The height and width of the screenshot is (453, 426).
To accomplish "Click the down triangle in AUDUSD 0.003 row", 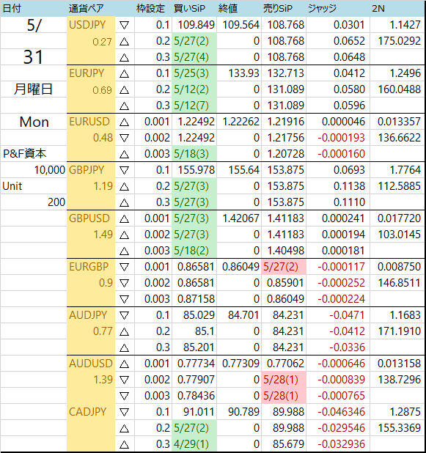I will (x=124, y=396).
